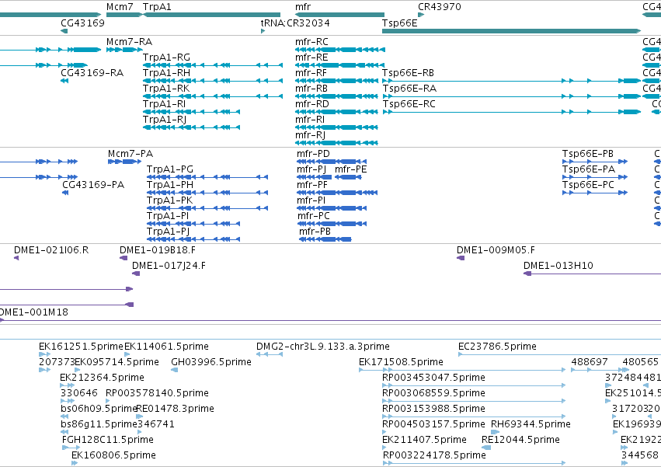Click the TrpA1 gene span

(211, 15)
